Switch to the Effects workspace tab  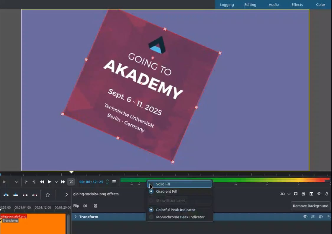coord(297,5)
